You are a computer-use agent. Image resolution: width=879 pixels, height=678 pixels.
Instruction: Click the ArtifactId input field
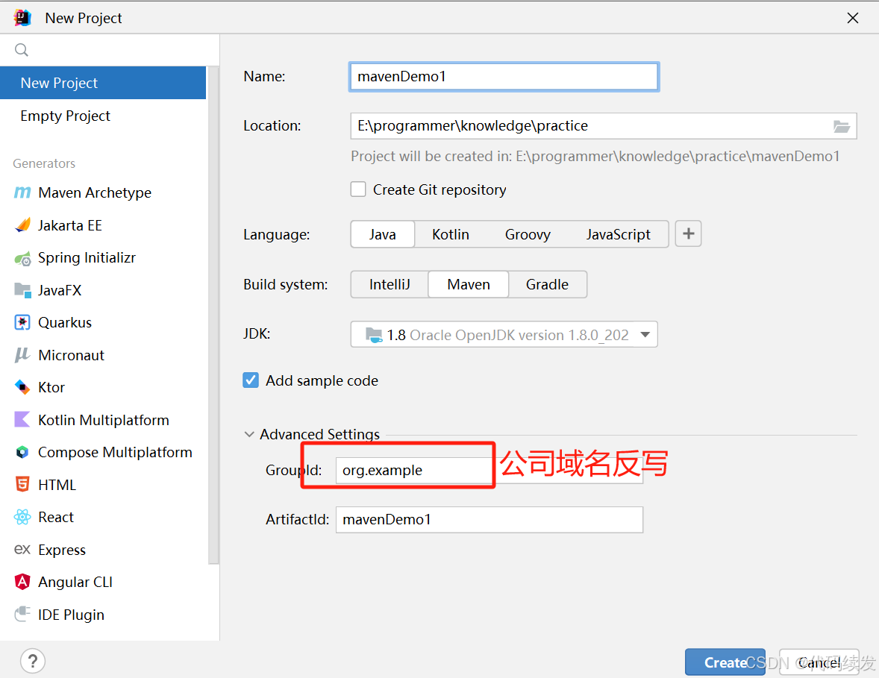point(489,519)
